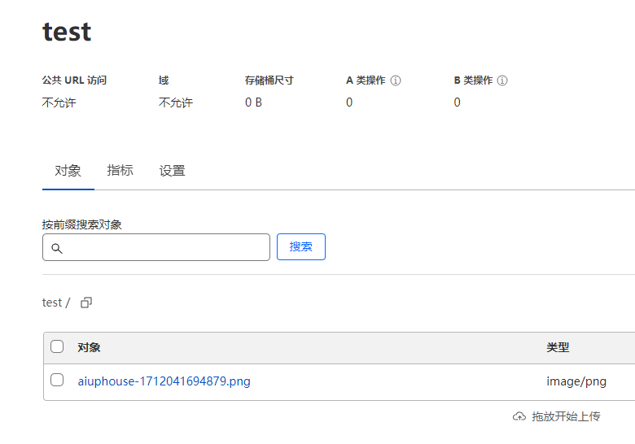
Task: Click the magnifier icon in the search box
Action: [57, 248]
